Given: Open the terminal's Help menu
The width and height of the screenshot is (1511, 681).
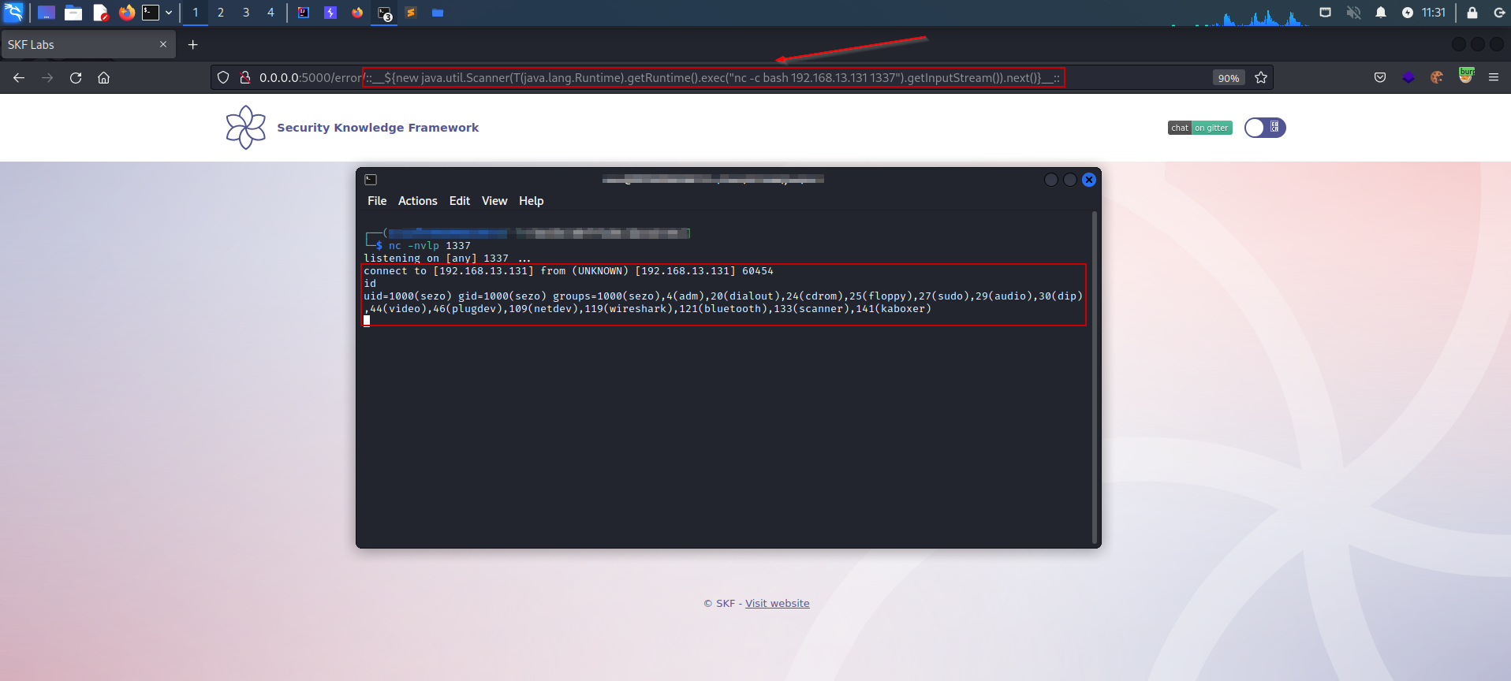Looking at the screenshot, I should (x=532, y=201).
